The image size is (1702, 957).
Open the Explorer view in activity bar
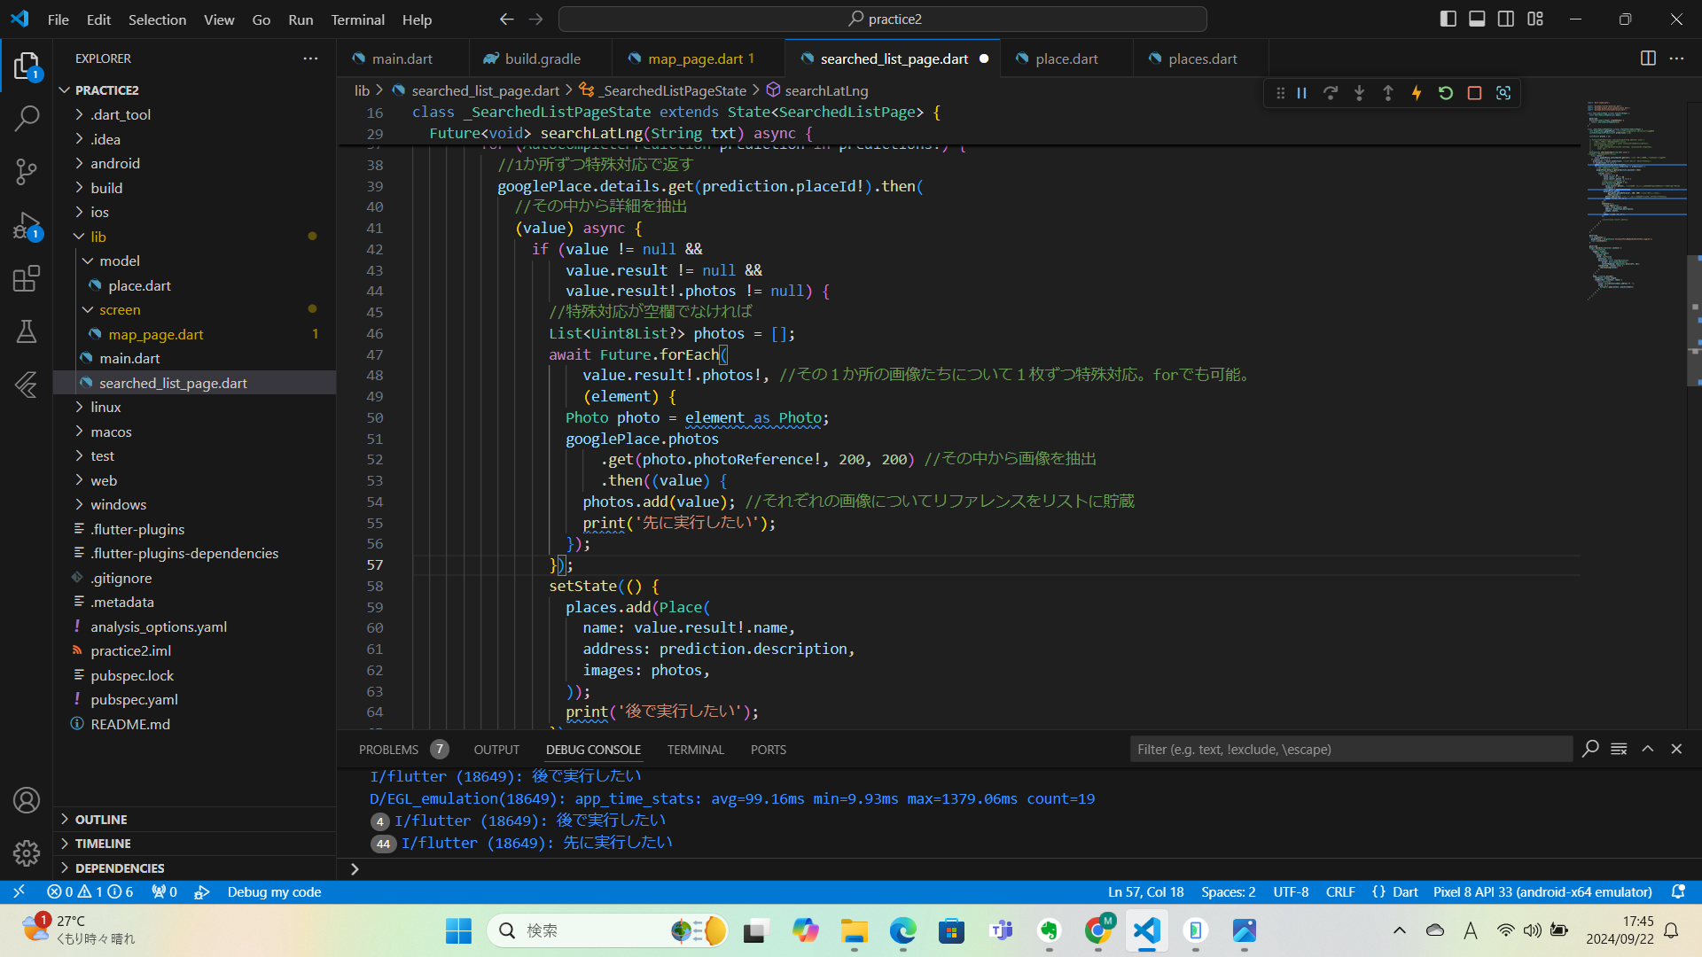27,66
